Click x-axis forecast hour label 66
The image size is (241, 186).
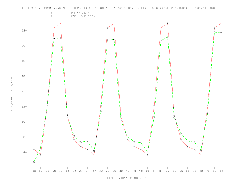coord(181,171)
